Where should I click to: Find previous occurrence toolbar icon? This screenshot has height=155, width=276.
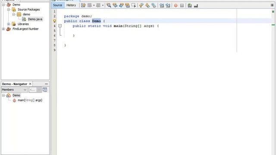(115, 5)
